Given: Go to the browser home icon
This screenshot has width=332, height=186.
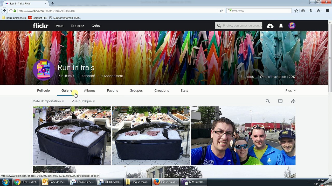Looking at the screenshot, I should 318,11.
